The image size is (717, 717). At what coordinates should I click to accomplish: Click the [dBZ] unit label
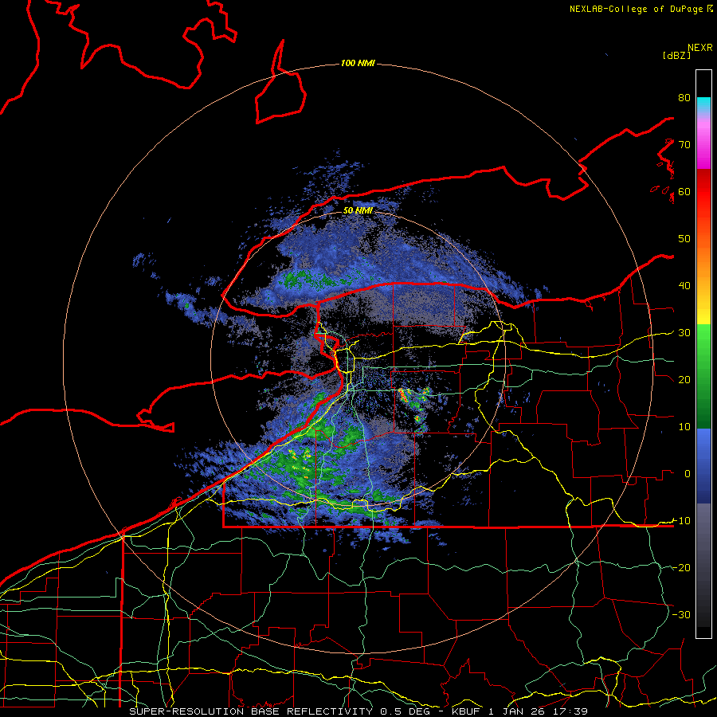tap(676, 55)
